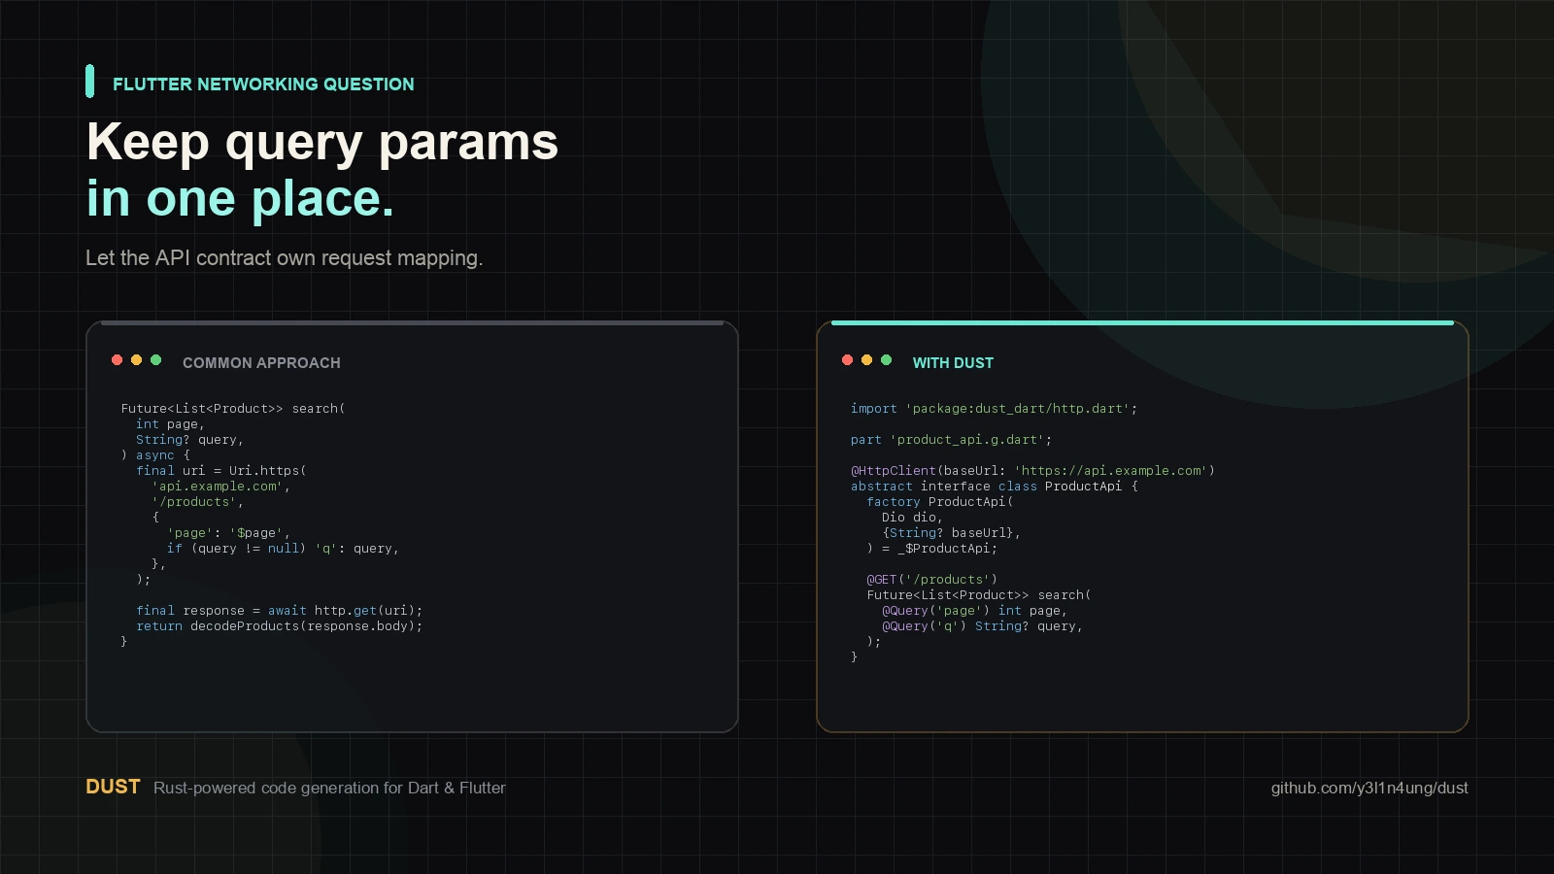Click the plain "String? query," parameter line

point(189,440)
